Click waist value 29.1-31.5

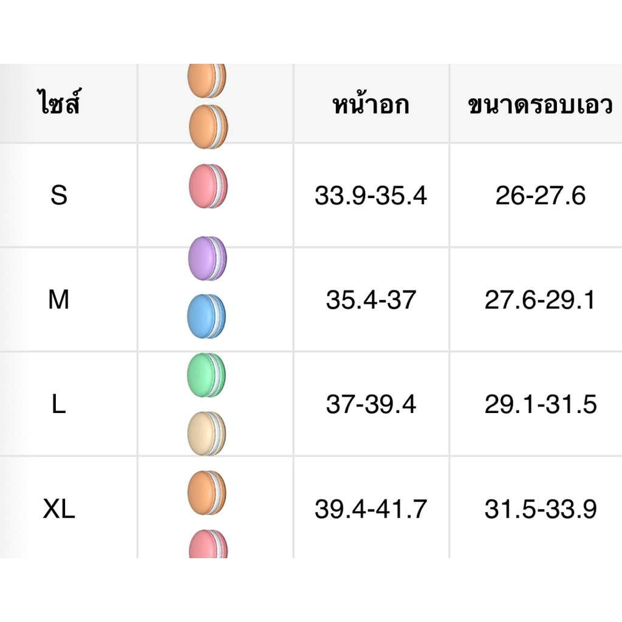[540, 404]
